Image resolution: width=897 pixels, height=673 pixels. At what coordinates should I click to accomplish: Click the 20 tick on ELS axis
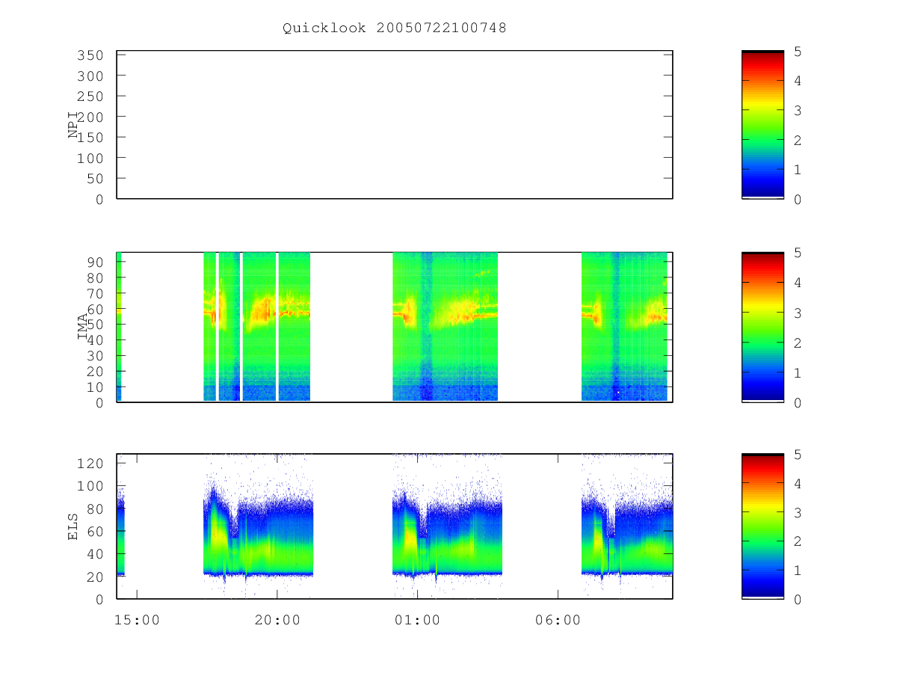click(93, 577)
